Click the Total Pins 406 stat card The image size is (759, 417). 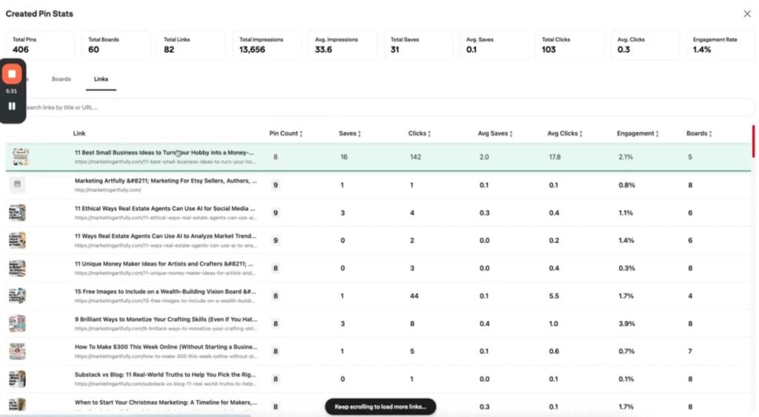(x=41, y=45)
